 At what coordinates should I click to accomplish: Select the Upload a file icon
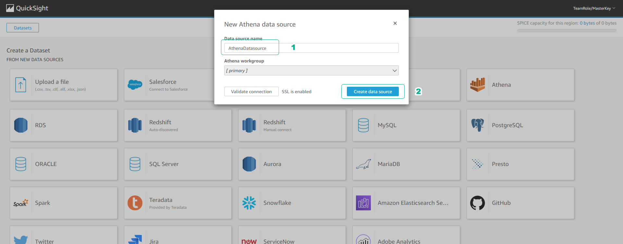21,85
